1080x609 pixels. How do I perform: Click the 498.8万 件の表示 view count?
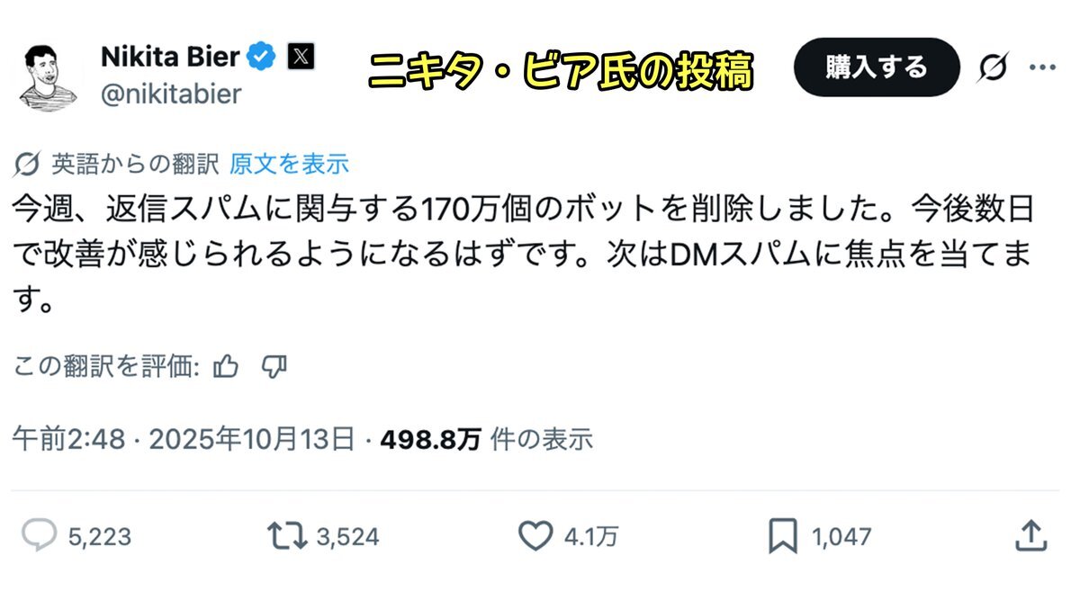(x=487, y=439)
